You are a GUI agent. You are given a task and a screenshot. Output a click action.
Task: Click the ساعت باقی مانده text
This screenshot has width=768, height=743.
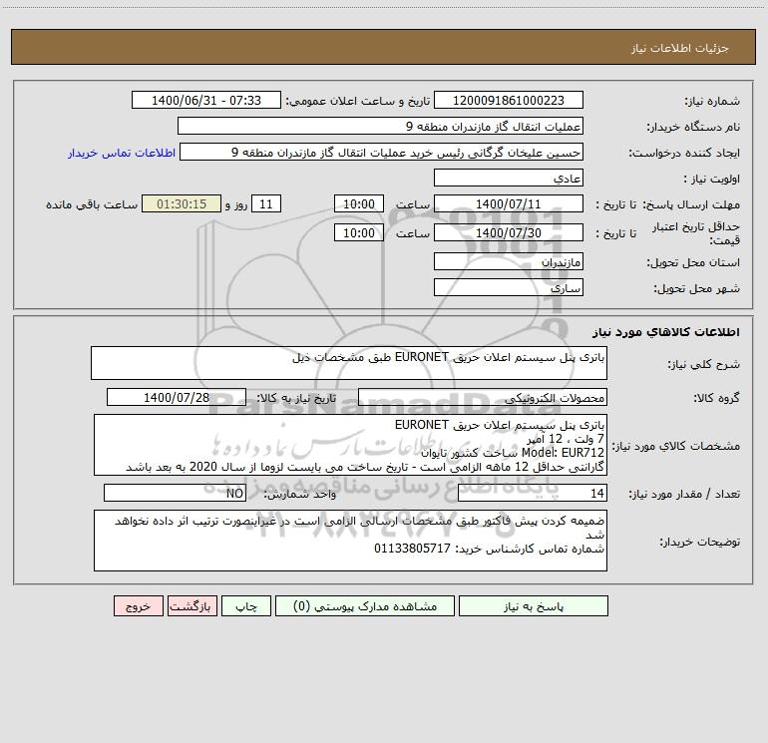coord(92,204)
